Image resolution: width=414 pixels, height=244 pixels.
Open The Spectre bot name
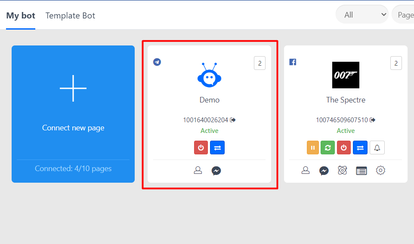346,100
